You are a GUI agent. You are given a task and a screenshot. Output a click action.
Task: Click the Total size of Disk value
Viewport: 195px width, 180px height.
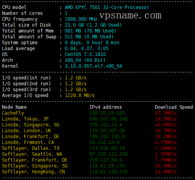tap(93, 25)
